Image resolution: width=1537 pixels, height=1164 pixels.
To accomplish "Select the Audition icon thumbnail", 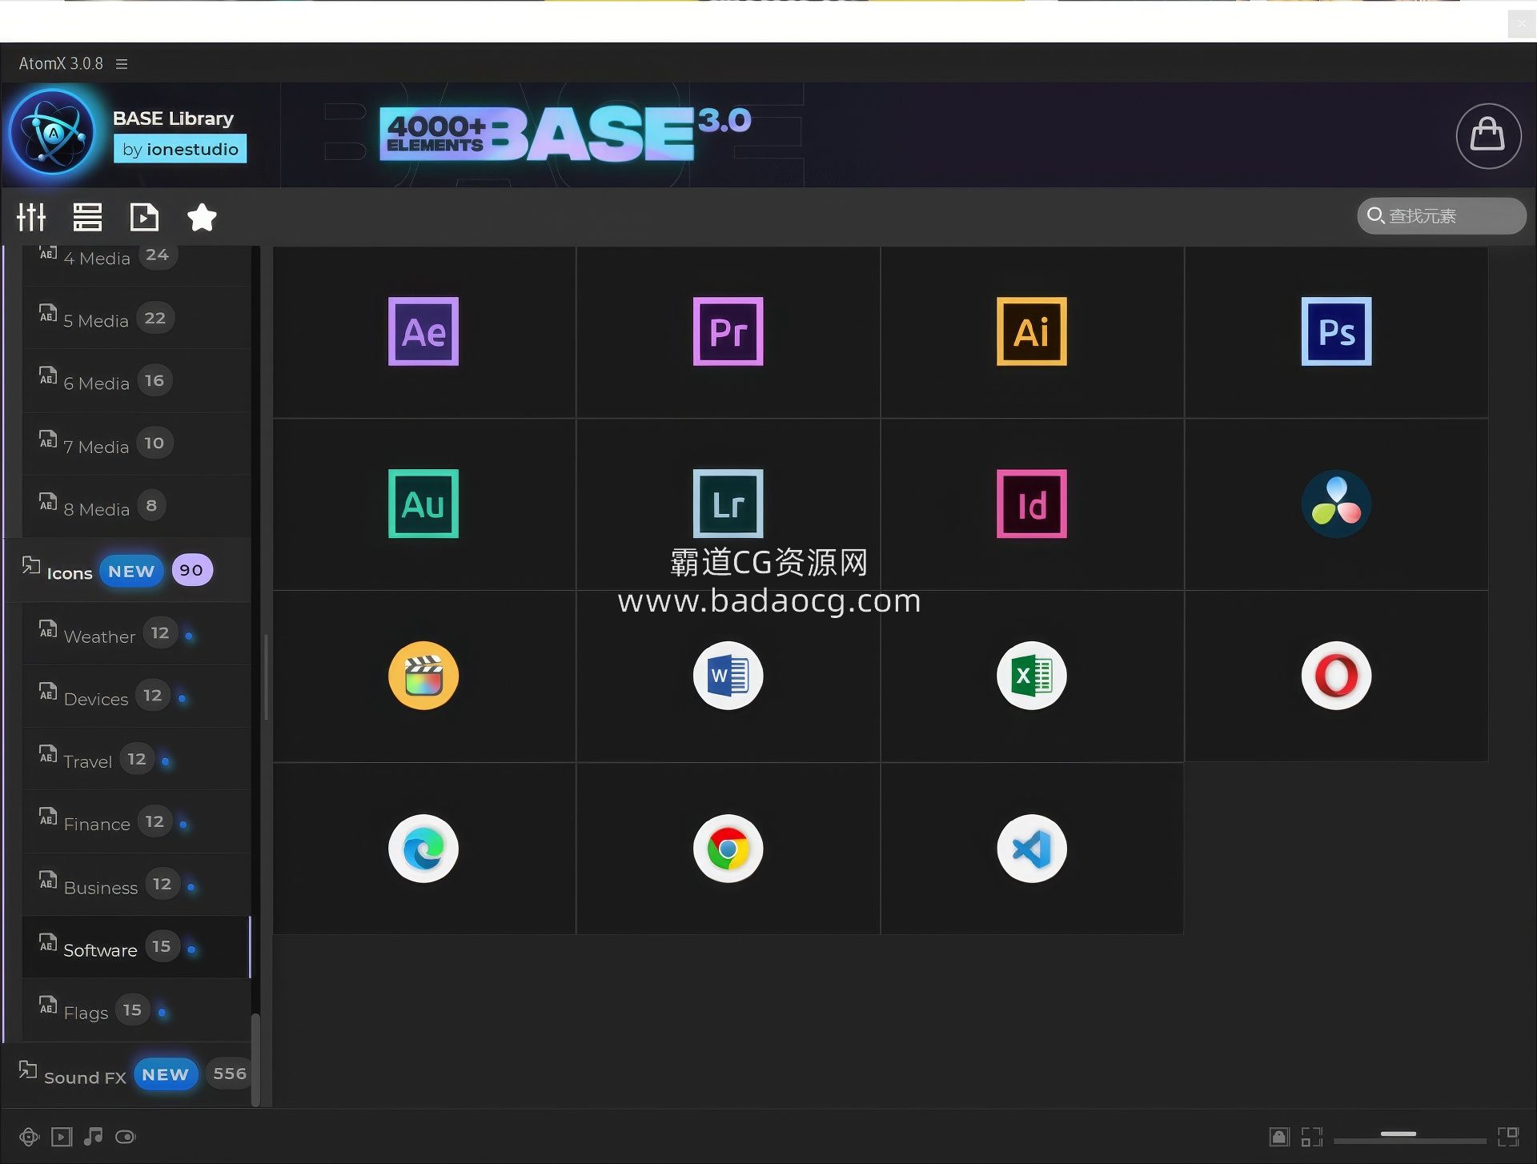I will [x=423, y=504].
